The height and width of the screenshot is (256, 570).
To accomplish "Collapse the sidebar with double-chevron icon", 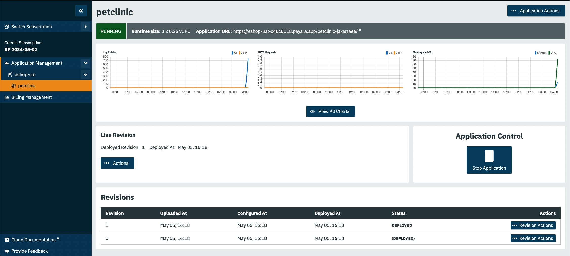I will (x=81, y=11).
